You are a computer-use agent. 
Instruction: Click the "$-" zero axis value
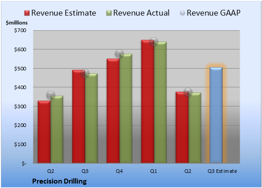point(24,163)
